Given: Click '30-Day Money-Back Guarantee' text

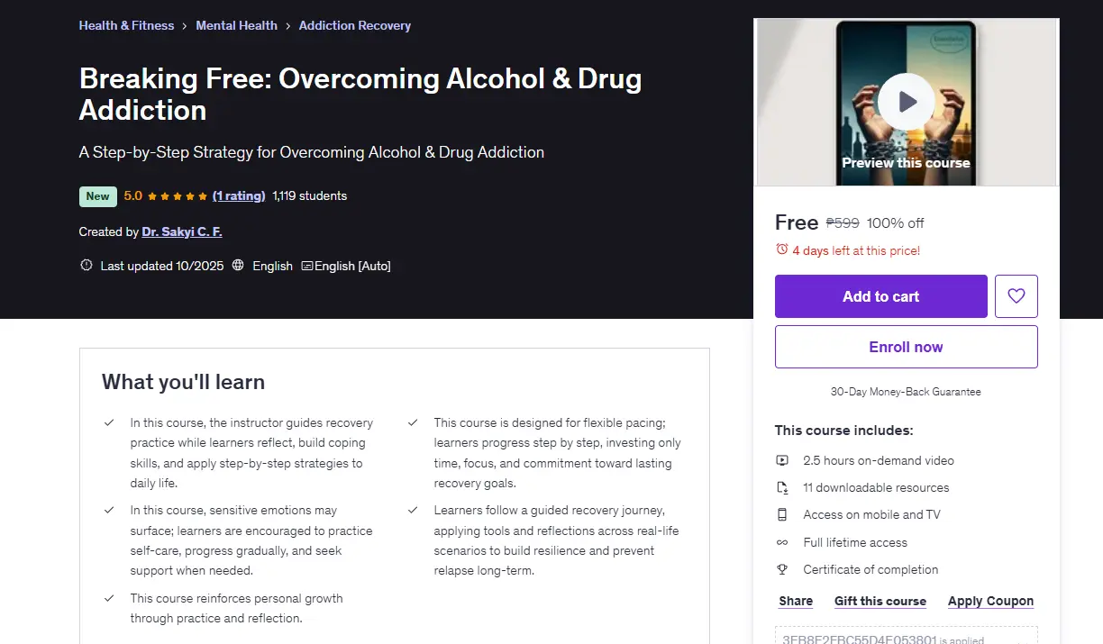Looking at the screenshot, I should click(x=906, y=392).
